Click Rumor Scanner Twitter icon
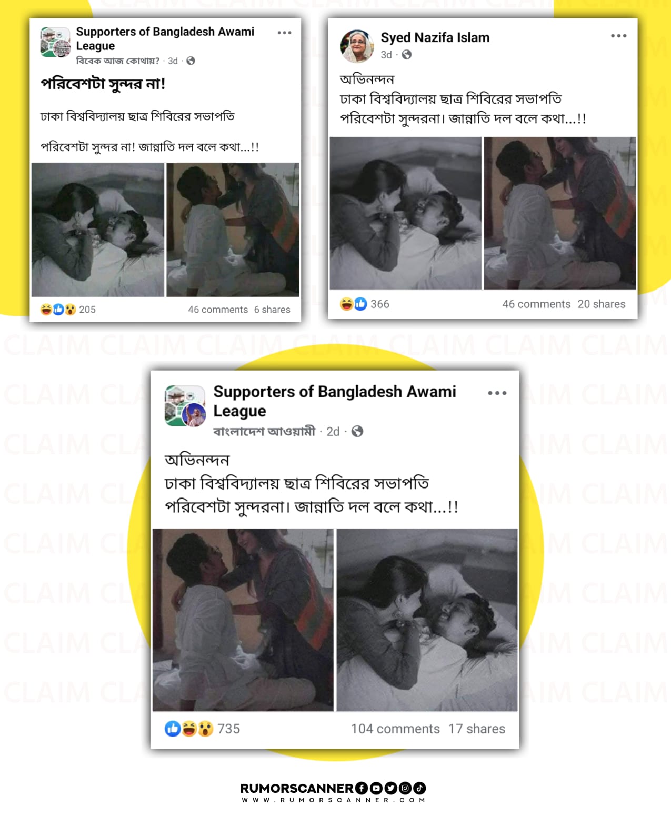Screen dimensions: 671x816 pyautogui.click(x=390, y=788)
